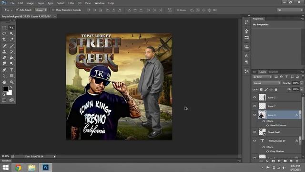Switch to Channels tab
Screen dimensions: 305x172
[x=274, y=72]
